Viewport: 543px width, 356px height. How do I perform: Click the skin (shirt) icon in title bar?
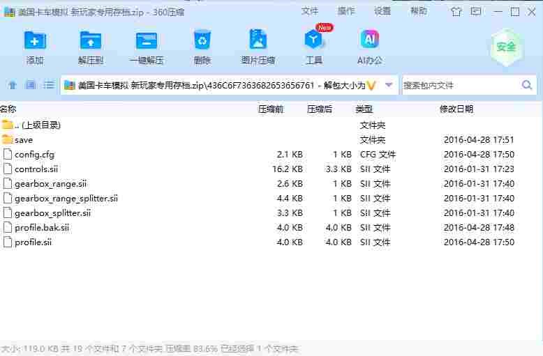[456, 12]
